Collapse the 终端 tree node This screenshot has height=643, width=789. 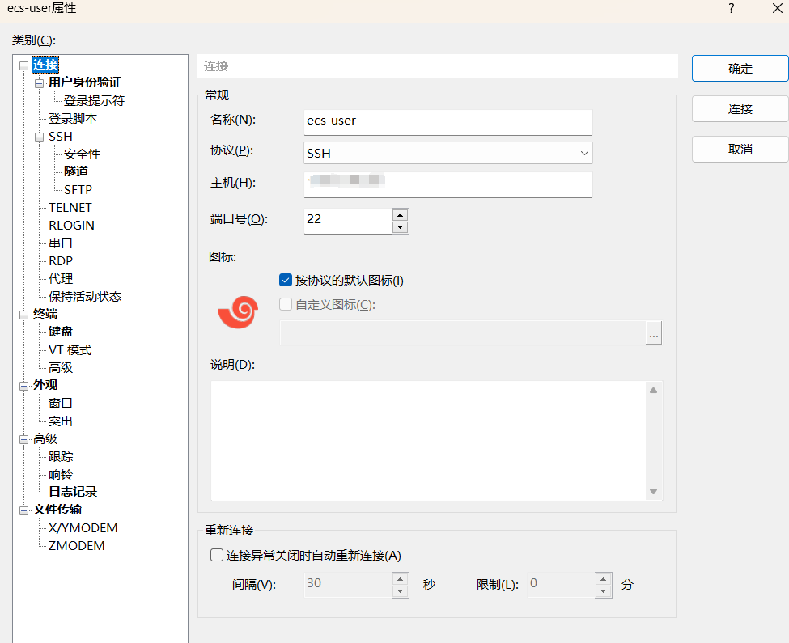tap(23, 315)
